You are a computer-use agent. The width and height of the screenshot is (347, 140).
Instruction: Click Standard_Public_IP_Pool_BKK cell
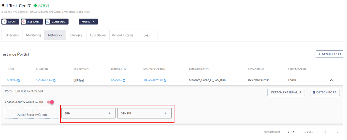207,80
